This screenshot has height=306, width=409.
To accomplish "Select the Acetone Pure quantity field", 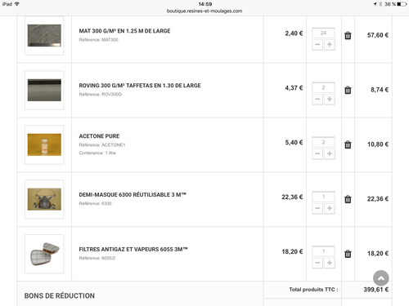I will [x=323, y=142].
